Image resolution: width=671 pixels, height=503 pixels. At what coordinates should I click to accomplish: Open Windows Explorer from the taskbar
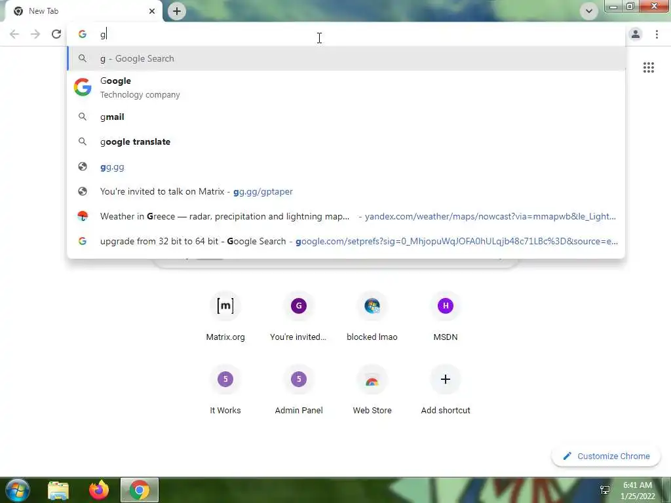tap(58, 490)
